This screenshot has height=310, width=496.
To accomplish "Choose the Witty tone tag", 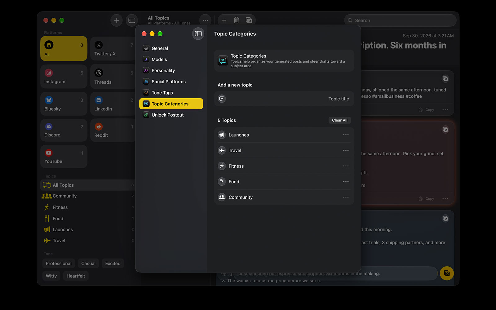I will pyautogui.click(x=51, y=276).
